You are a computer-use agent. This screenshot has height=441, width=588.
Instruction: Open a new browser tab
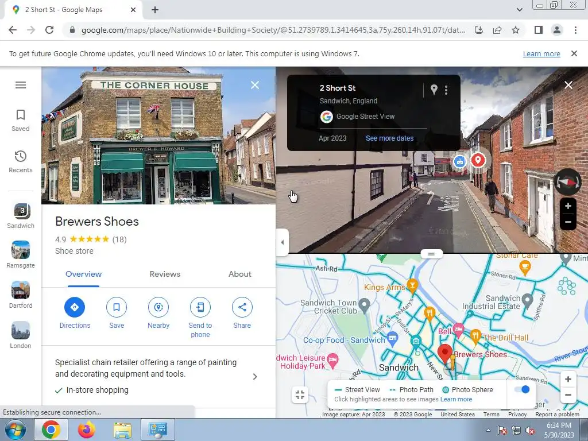click(155, 10)
